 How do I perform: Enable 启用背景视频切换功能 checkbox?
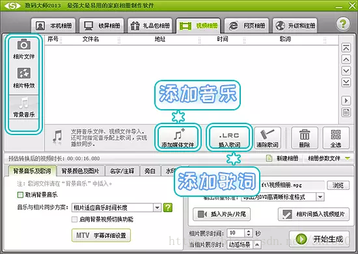pyautogui.click(x=74, y=219)
